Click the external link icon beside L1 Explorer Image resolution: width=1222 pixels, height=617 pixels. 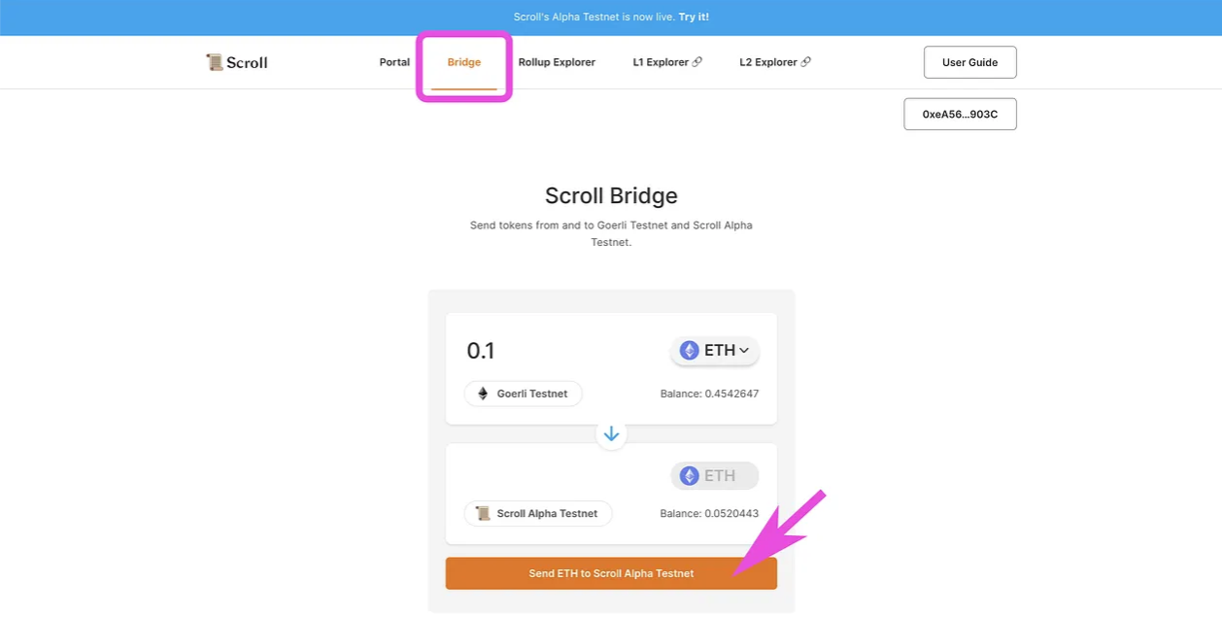(696, 62)
